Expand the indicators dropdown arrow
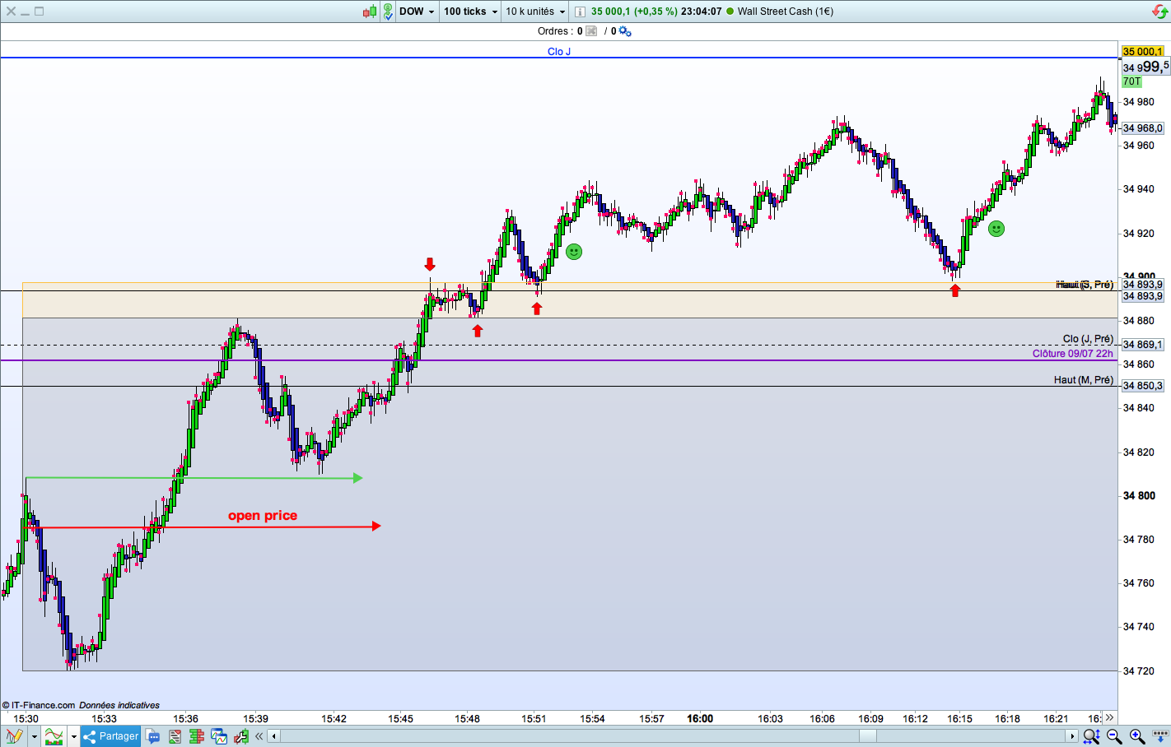 click(x=73, y=736)
